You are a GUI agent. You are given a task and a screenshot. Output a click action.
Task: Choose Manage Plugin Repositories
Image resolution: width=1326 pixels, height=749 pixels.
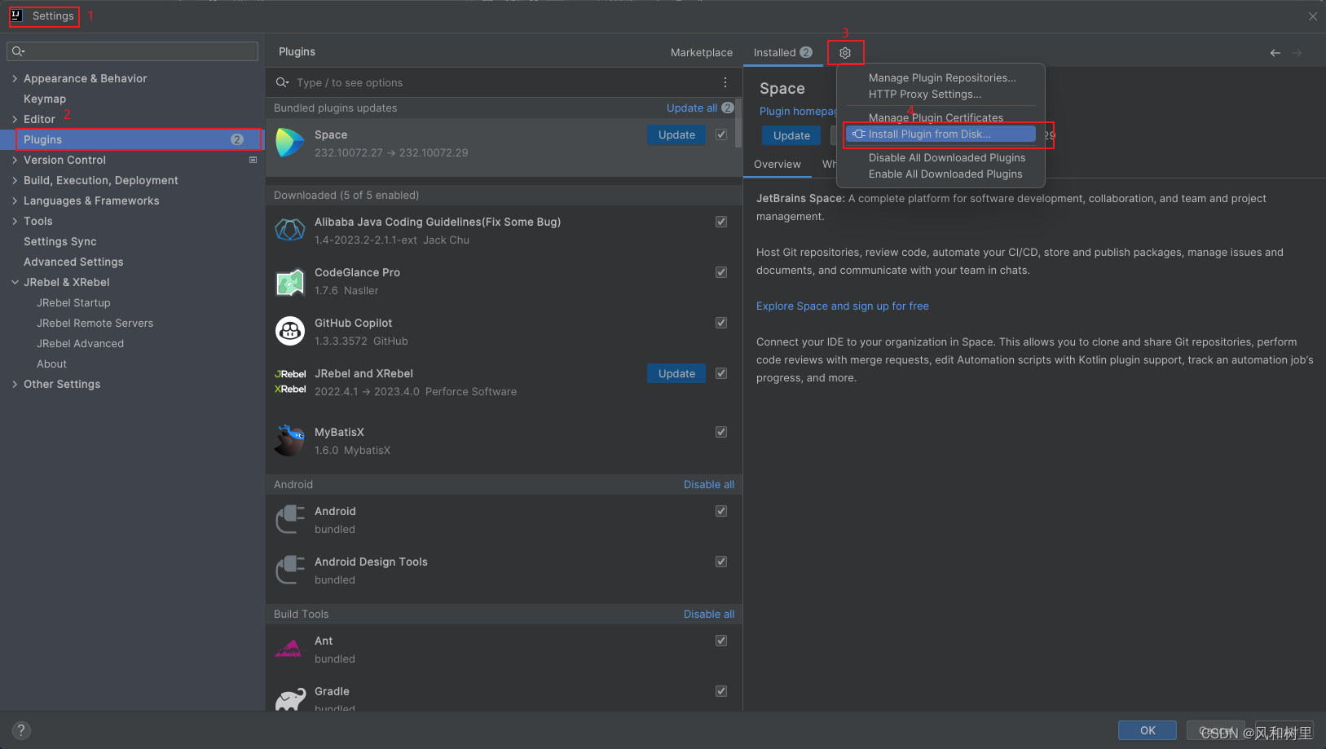[x=942, y=77]
